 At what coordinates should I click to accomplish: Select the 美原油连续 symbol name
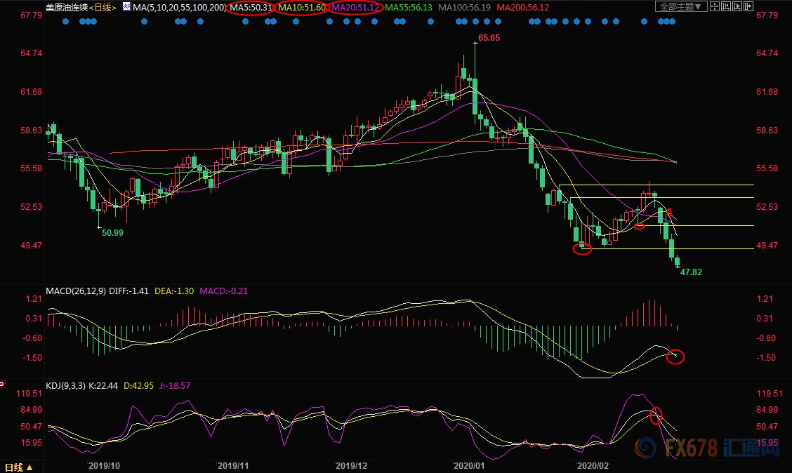pos(65,7)
